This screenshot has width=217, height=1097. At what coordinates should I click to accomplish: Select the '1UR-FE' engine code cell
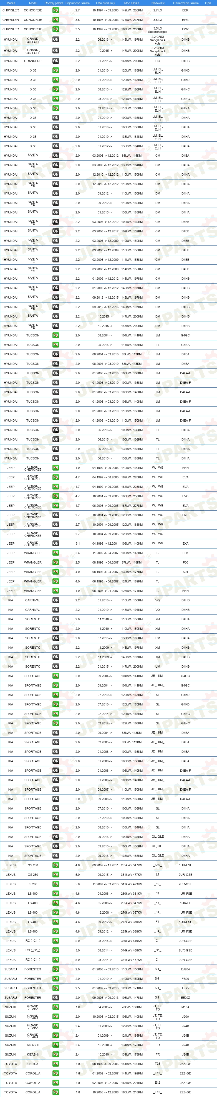(185, 903)
